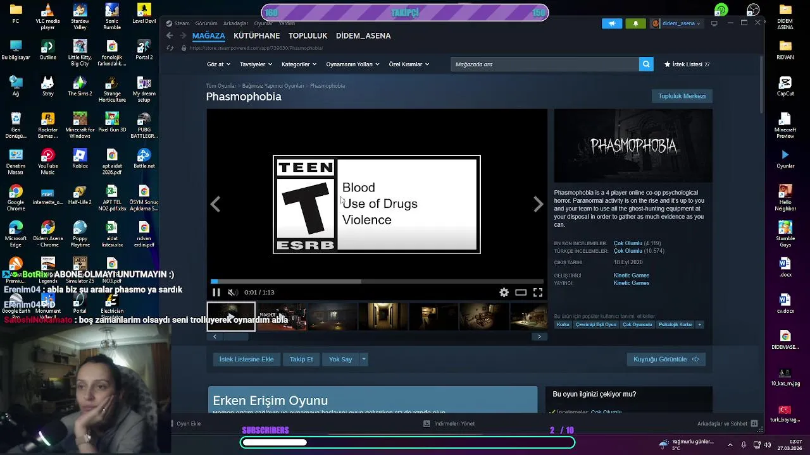The image size is (810, 455).
Task: Open Kinetic Games developer link
Action: tap(632, 276)
